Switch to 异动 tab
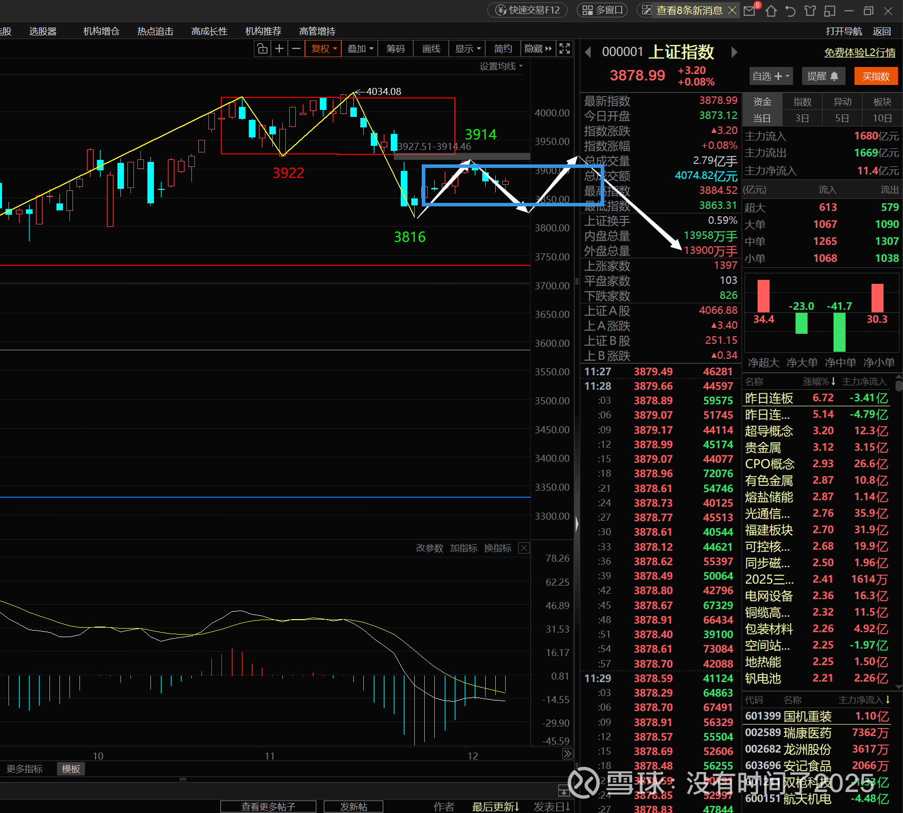The width and height of the screenshot is (903, 813). coord(842,102)
